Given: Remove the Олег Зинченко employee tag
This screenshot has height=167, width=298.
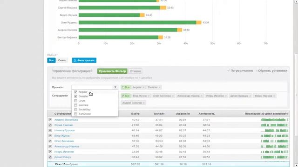Looking at the screenshot, I should (173, 96).
